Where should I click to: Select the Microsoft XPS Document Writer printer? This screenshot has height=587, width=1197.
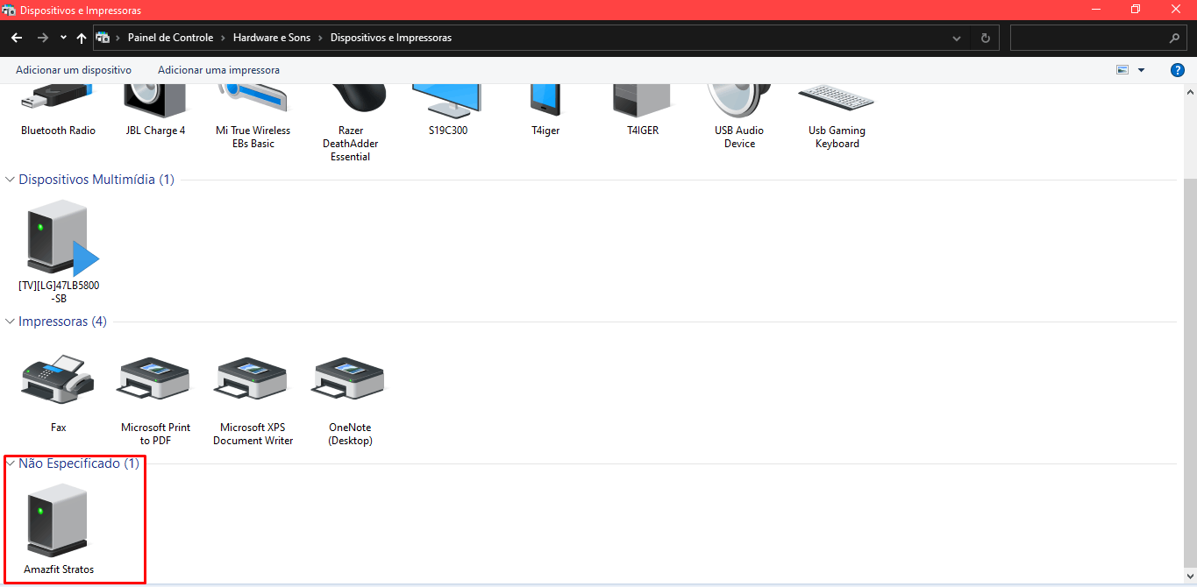tap(253, 379)
